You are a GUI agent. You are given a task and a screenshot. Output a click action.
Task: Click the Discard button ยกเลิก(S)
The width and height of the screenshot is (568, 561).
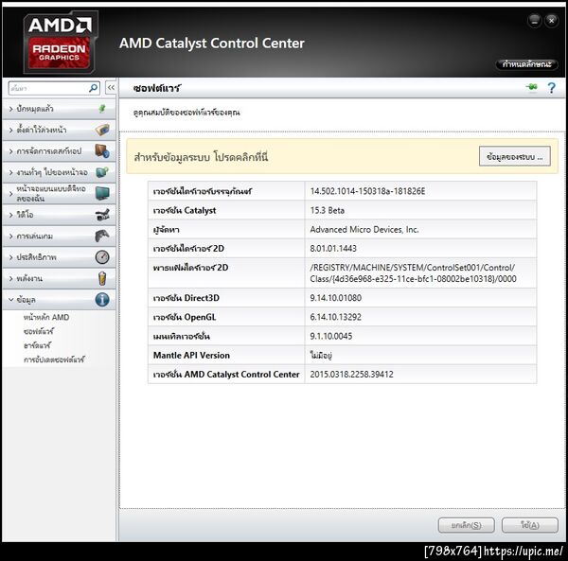tap(466, 525)
